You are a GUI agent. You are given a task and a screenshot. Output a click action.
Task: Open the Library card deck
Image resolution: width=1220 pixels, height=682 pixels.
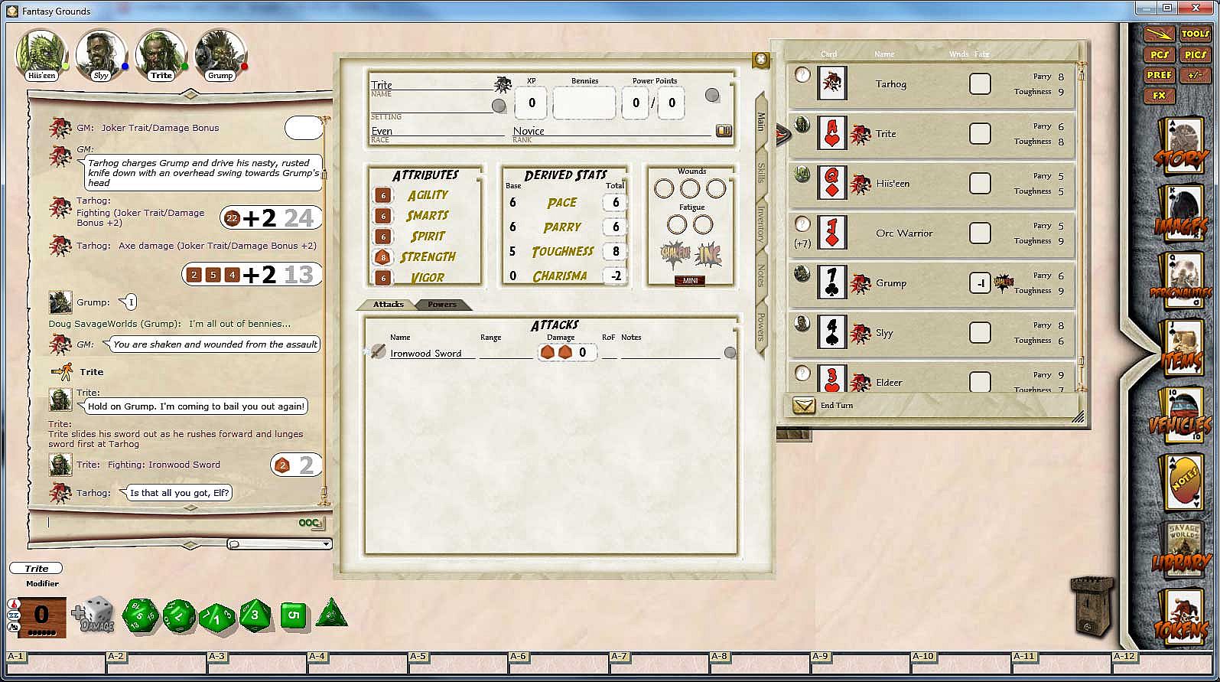(x=1181, y=551)
